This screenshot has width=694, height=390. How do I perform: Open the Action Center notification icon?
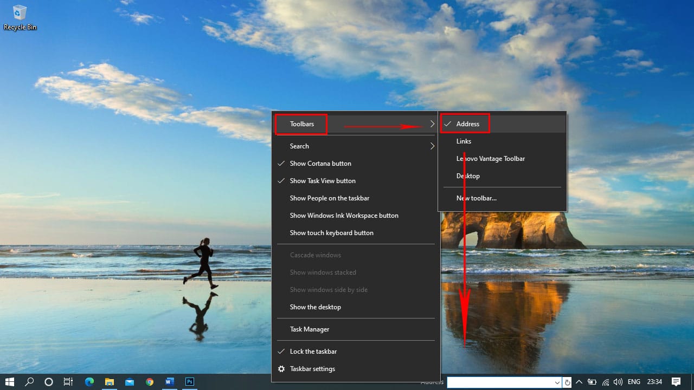coord(676,382)
